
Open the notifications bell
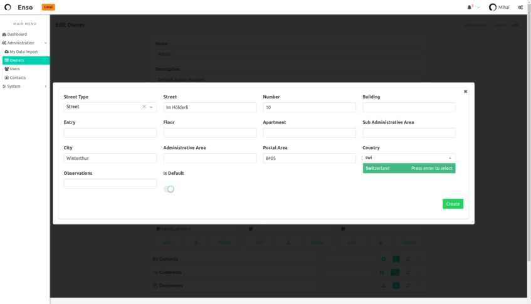[470, 7]
